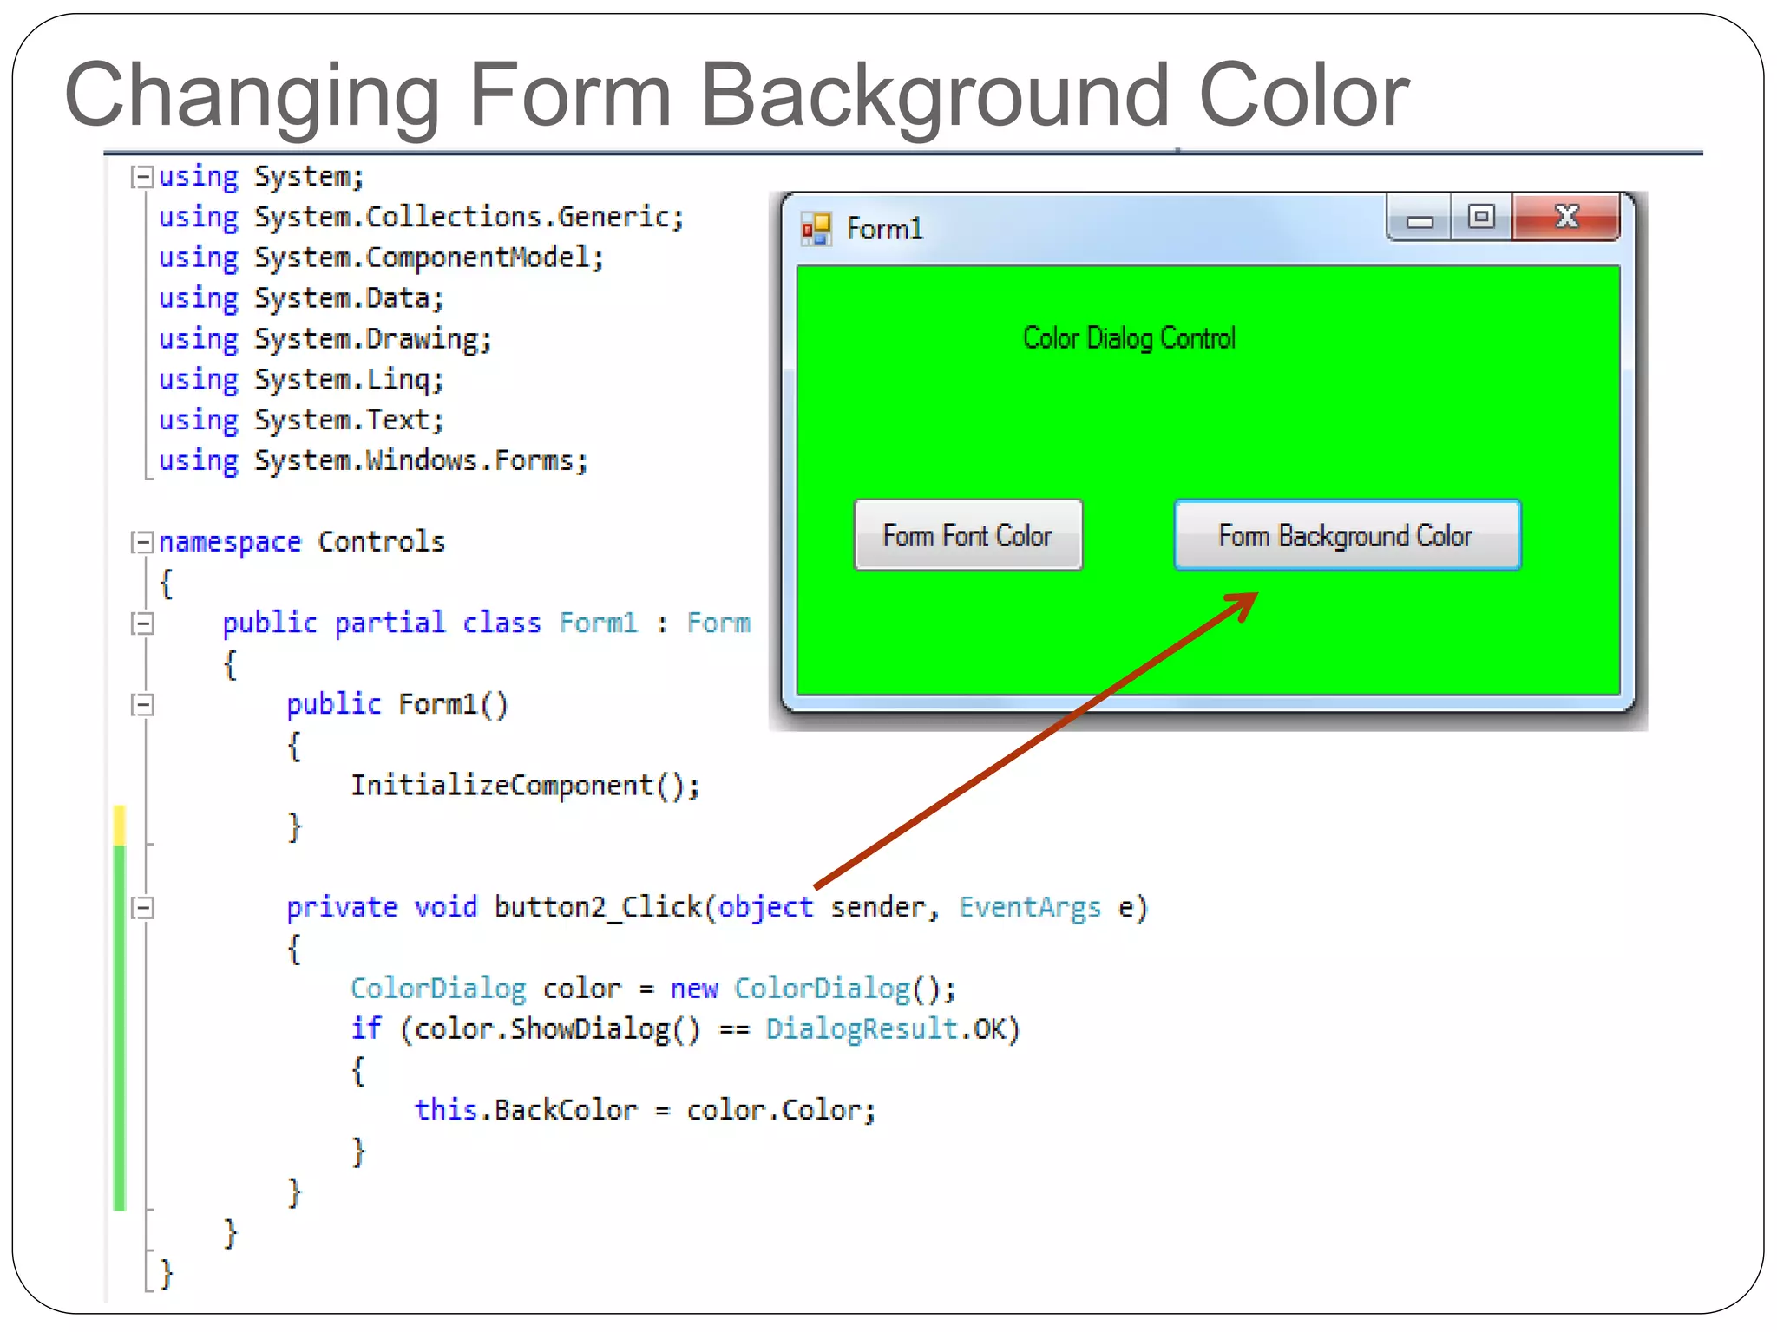Screen dimensions: 1777x1332
Task: Collapse the namespace Controls block
Action: (141, 542)
